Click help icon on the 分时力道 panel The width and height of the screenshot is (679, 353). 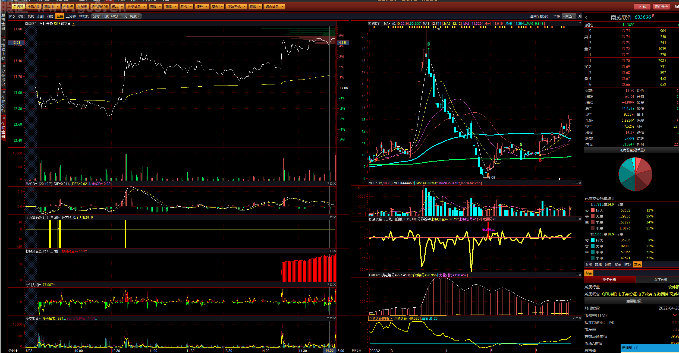pos(328,285)
